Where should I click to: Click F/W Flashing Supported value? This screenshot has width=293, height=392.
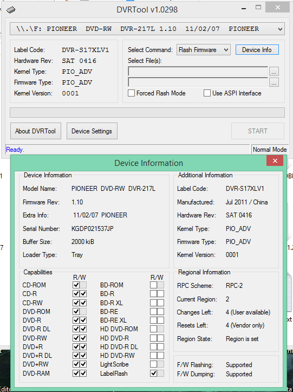click(239, 365)
